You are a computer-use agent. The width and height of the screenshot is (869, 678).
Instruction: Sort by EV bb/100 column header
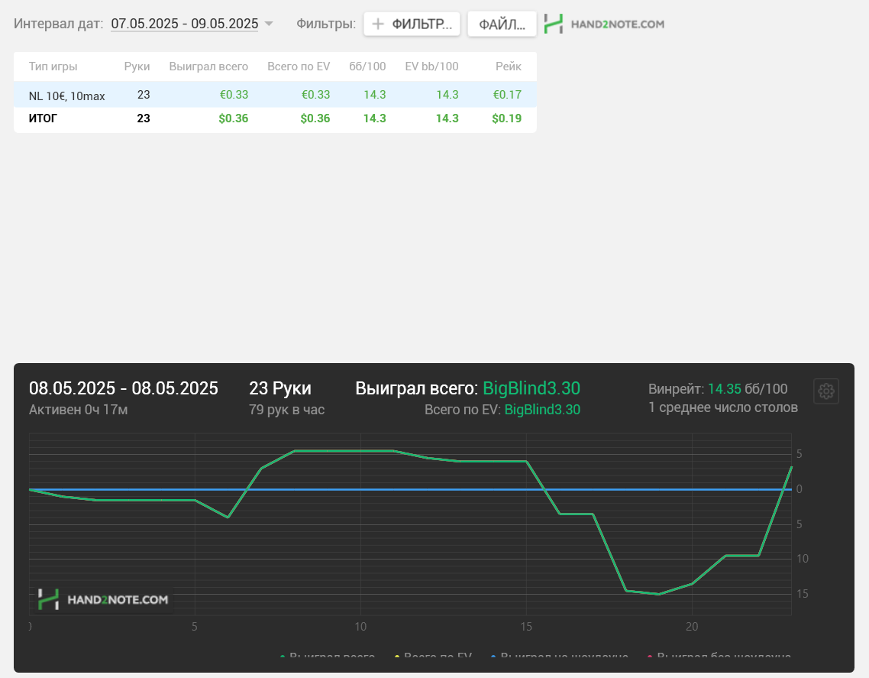tap(431, 67)
